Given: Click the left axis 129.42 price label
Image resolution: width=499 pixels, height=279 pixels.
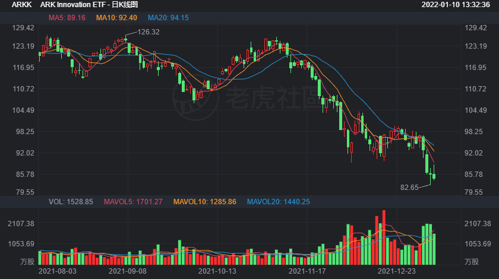Looking at the screenshot, I should point(23,28).
